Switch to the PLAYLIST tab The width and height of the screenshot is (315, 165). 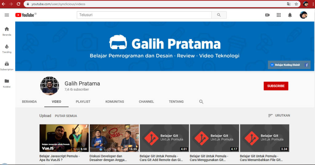(x=83, y=102)
